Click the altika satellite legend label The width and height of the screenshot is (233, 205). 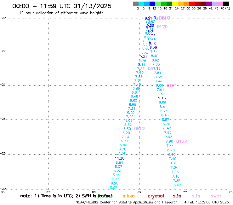coord(128,196)
